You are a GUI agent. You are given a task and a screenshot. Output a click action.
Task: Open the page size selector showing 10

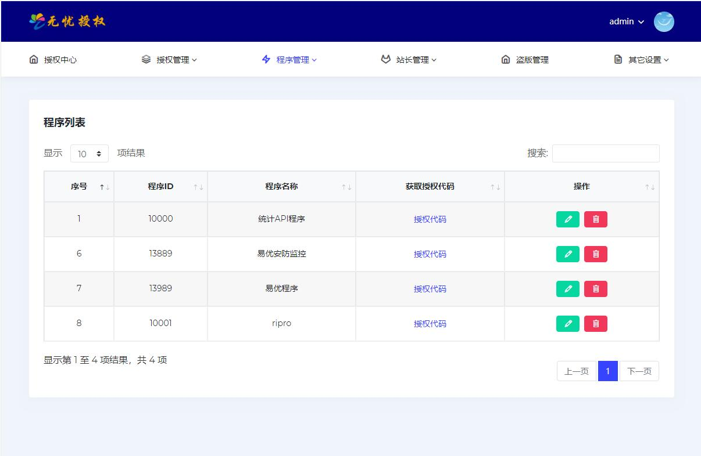[x=89, y=153]
